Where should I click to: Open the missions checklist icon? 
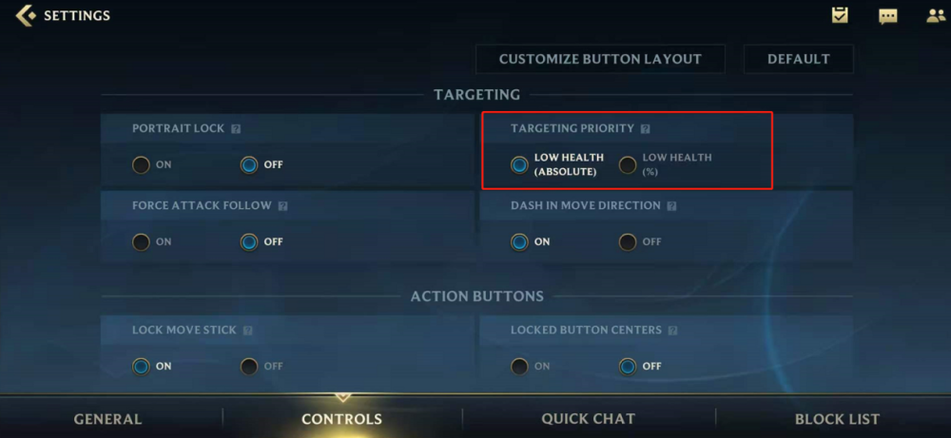(840, 15)
